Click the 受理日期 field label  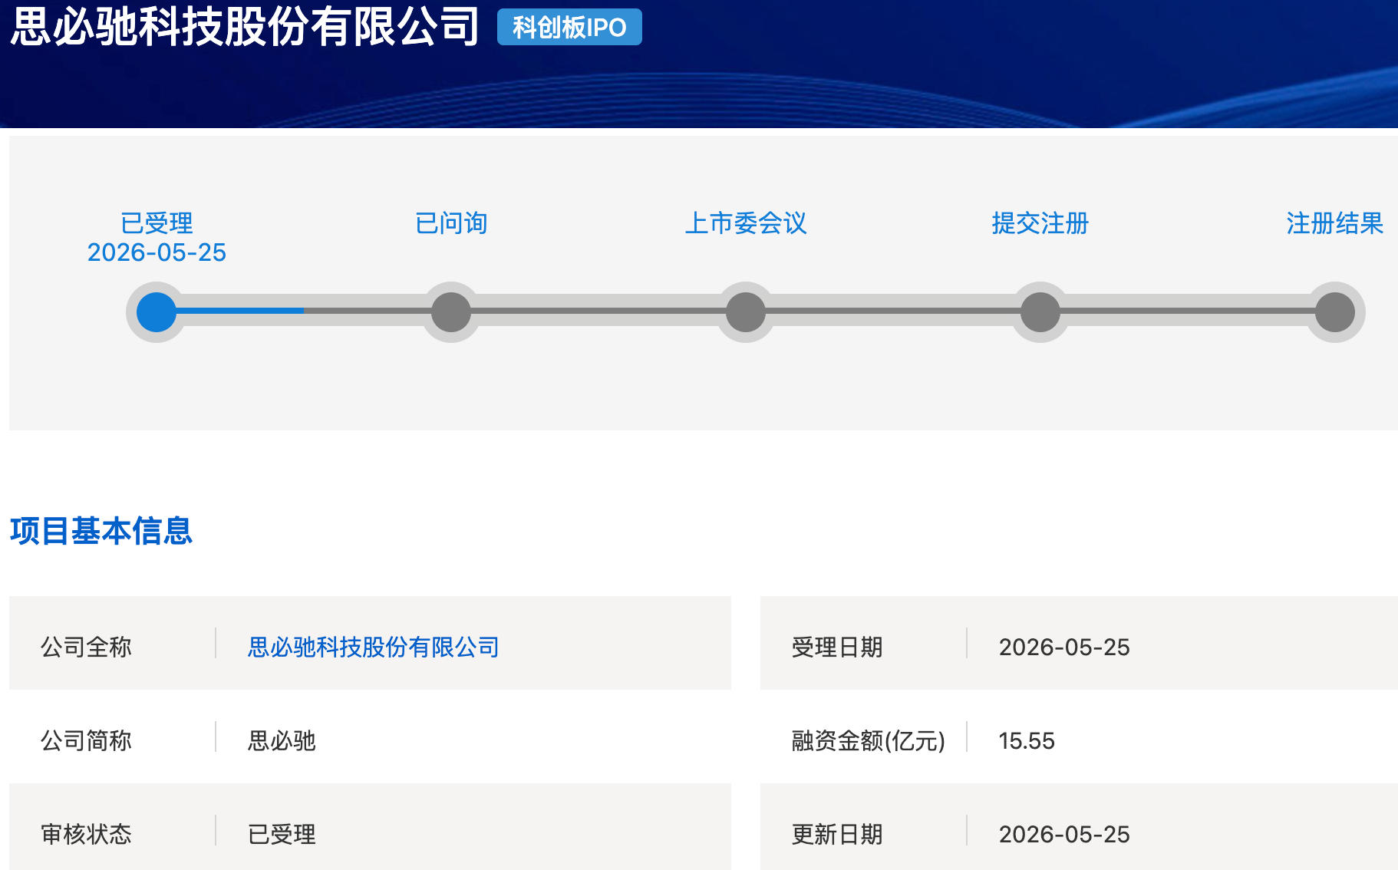pyautogui.click(x=837, y=647)
